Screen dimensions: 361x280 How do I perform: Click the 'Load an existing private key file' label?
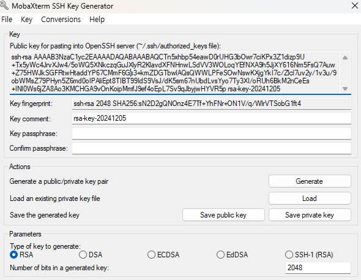pos(55,199)
